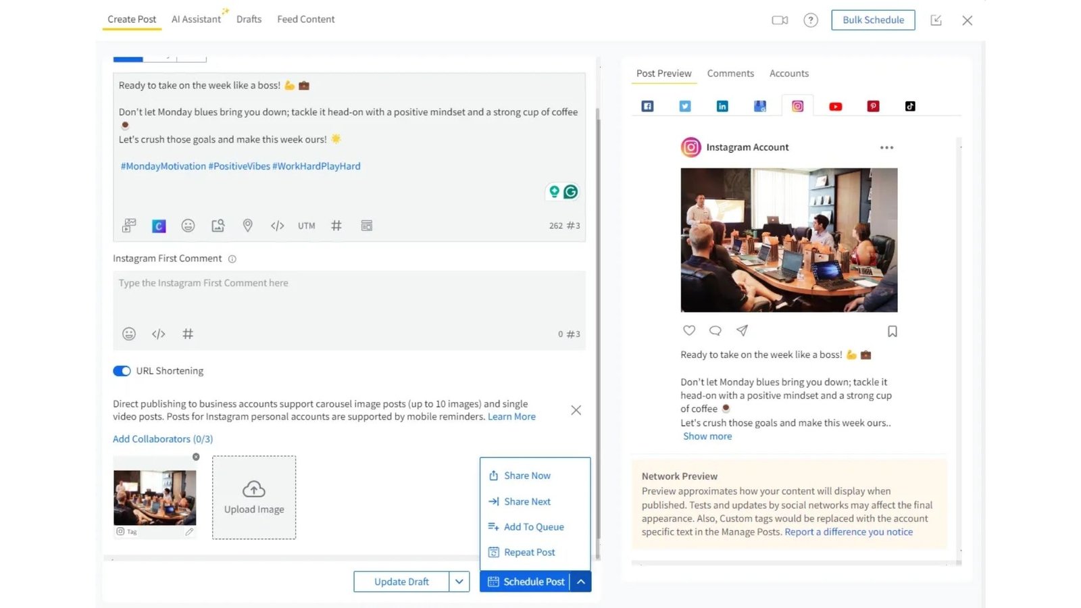
Task: Switch preview to Google Business Profile
Action: click(760, 106)
